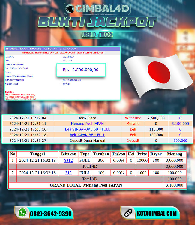Click the Deposit Dana Manual description
The width and height of the screenshot is (195, 225).
pyautogui.click(x=87, y=140)
